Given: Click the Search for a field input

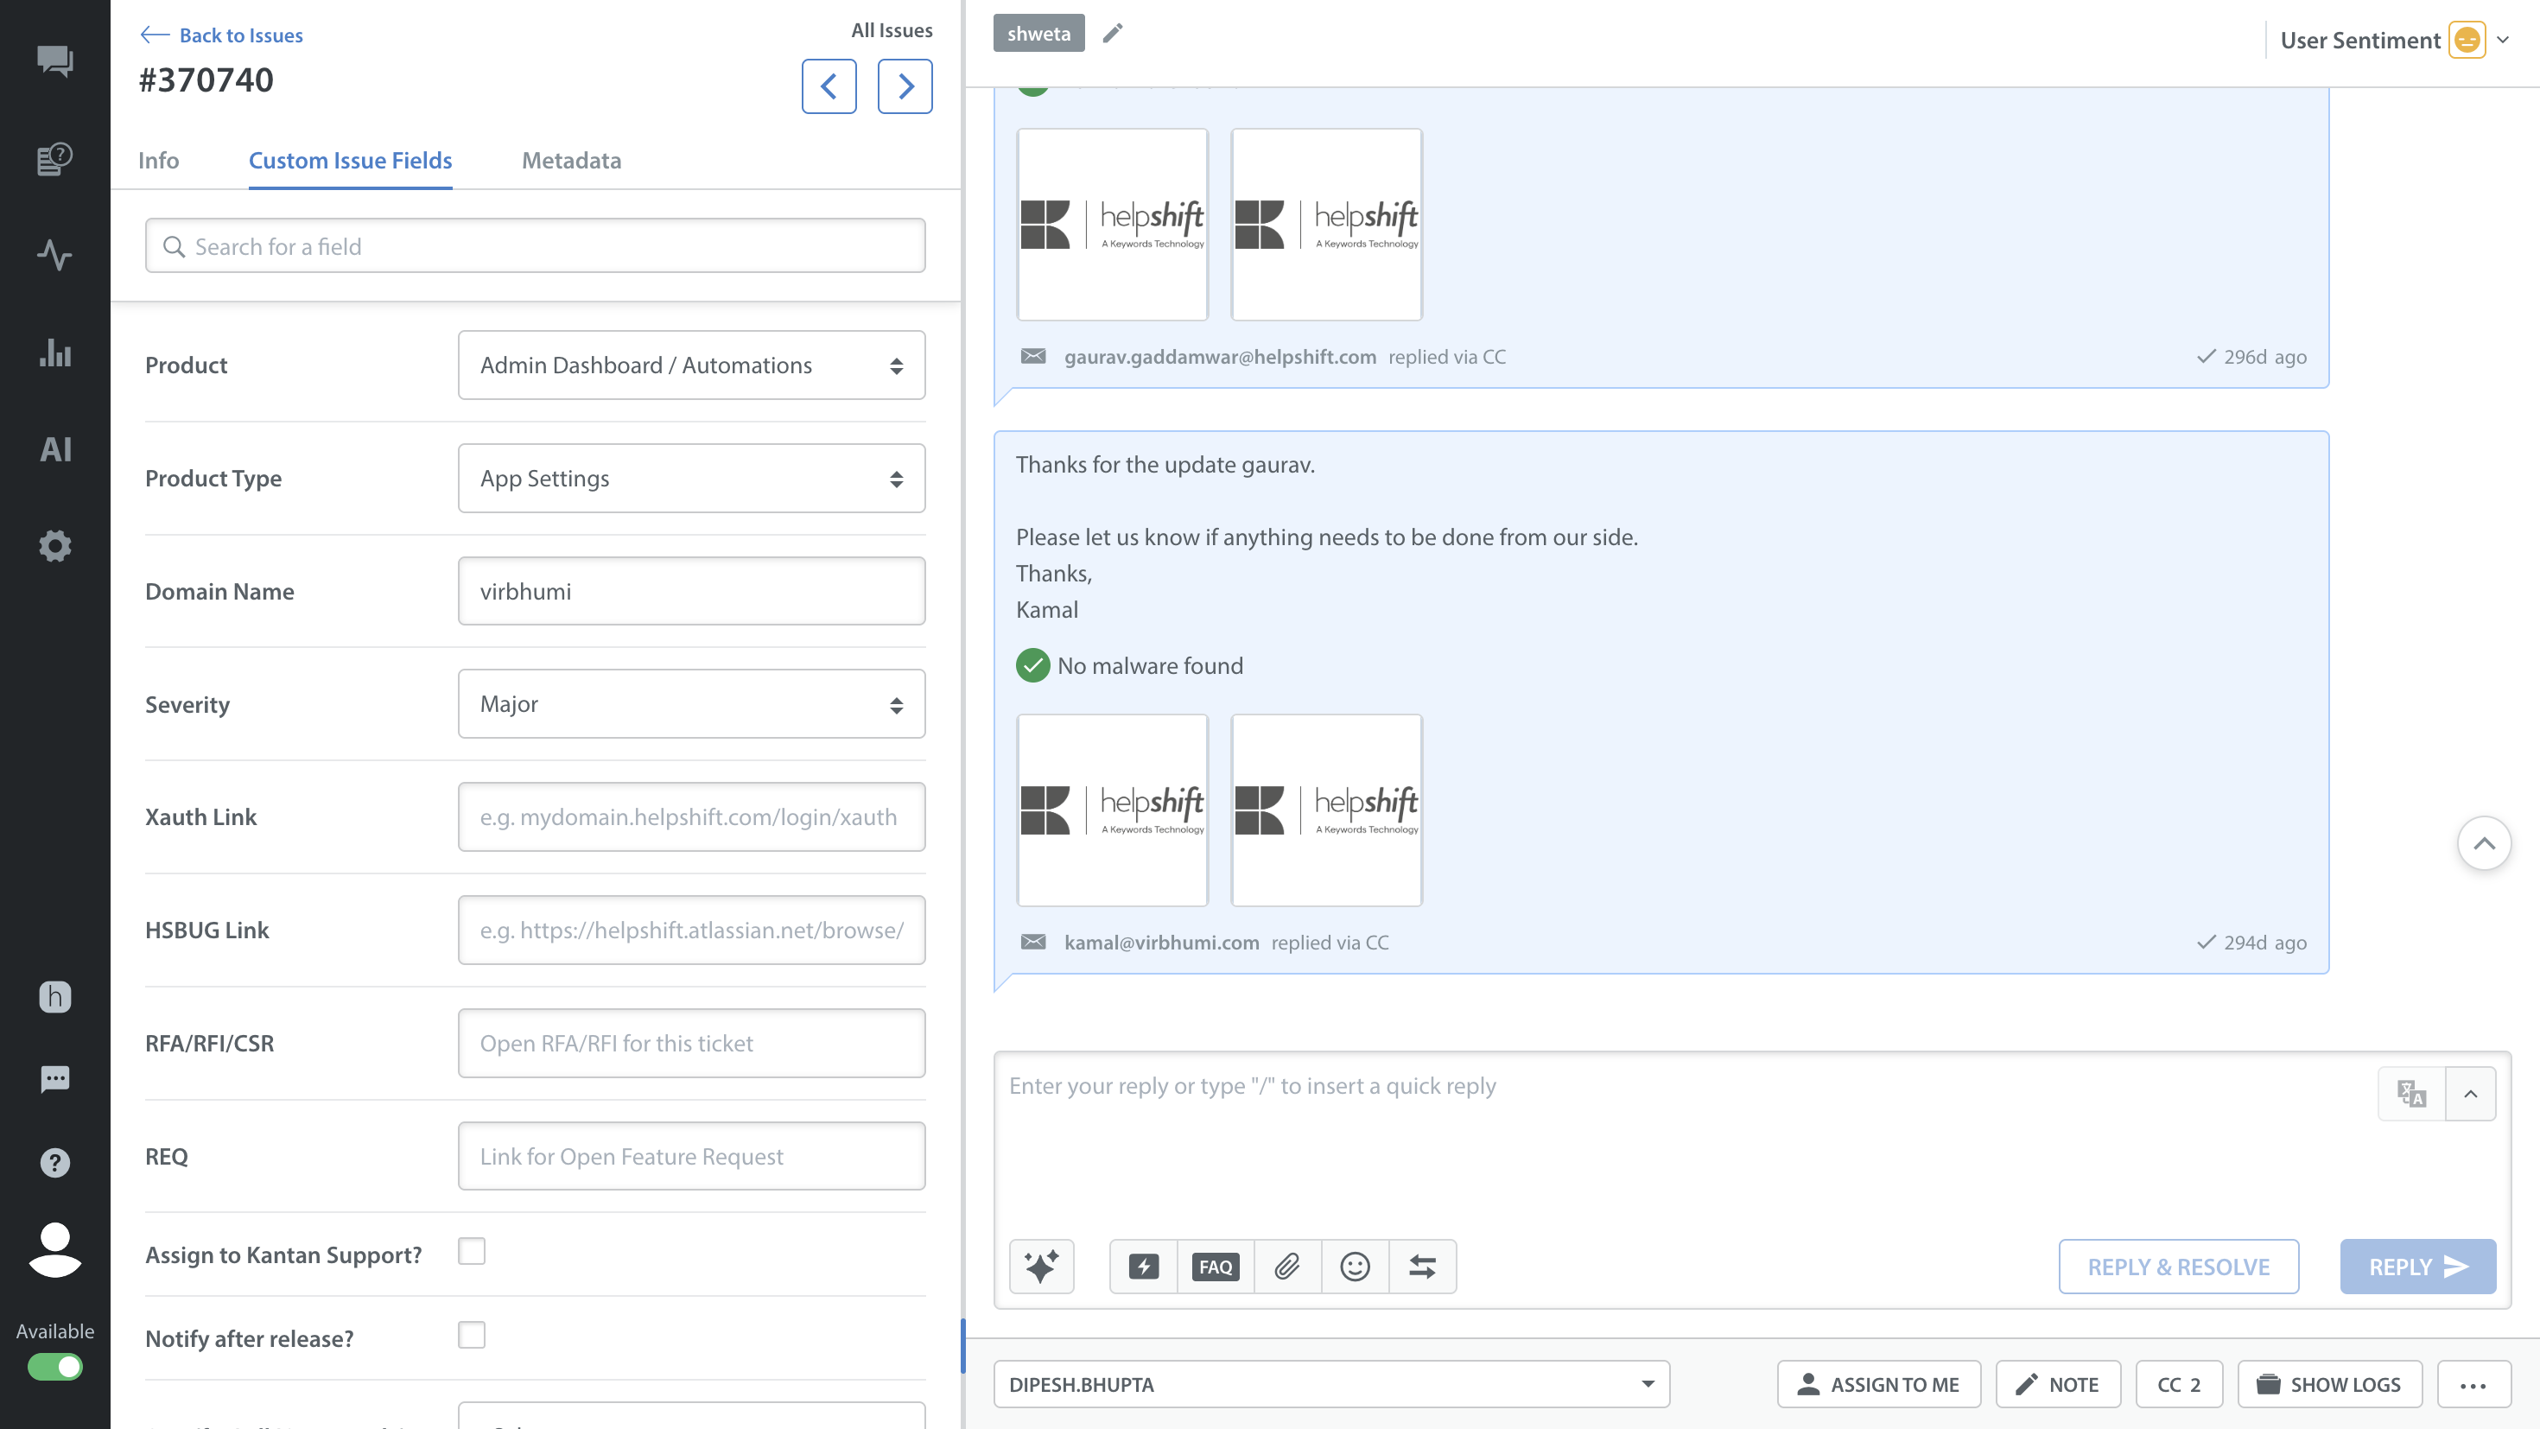Looking at the screenshot, I should coord(536,246).
